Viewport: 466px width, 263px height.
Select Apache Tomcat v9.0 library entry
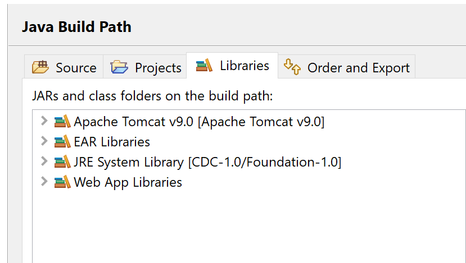199,122
